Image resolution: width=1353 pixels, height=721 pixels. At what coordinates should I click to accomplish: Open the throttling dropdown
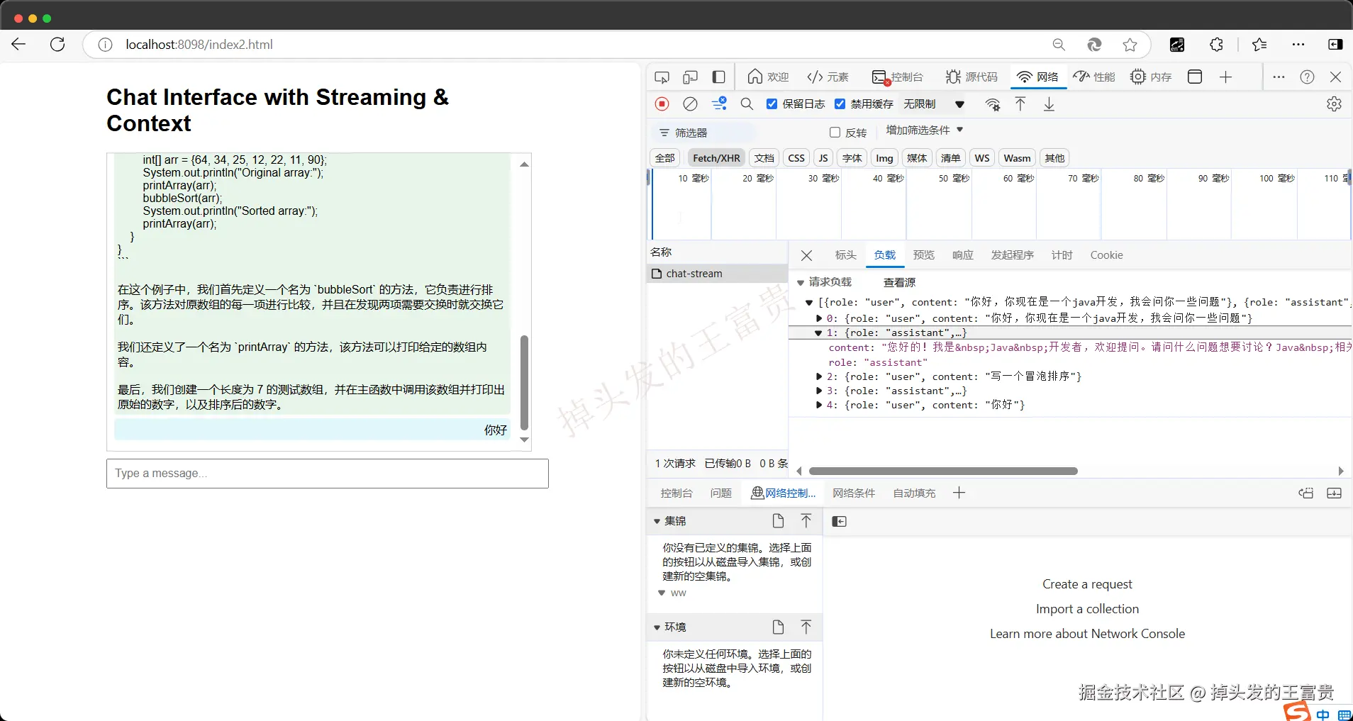[934, 104]
